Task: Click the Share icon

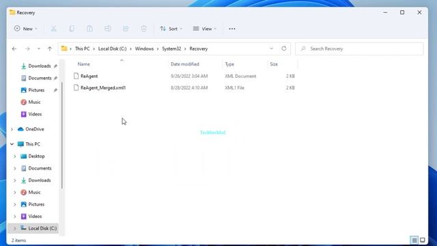Action: point(126,29)
